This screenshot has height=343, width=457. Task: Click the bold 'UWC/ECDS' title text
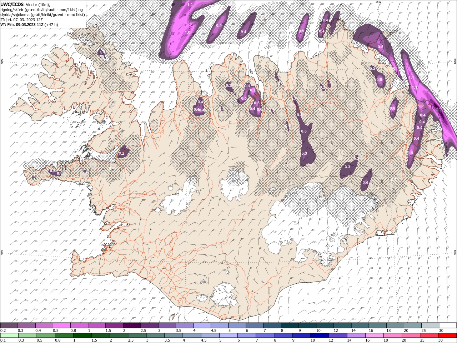(12, 4)
